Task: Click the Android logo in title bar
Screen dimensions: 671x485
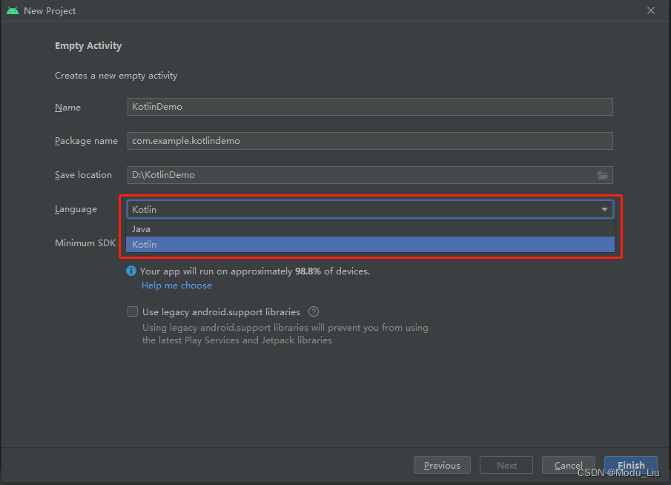Action: tap(13, 10)
